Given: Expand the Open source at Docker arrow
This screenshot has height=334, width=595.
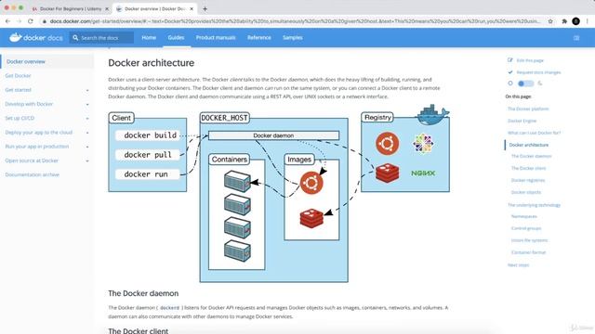Looking at the screenshot, I should coord(87,161).
